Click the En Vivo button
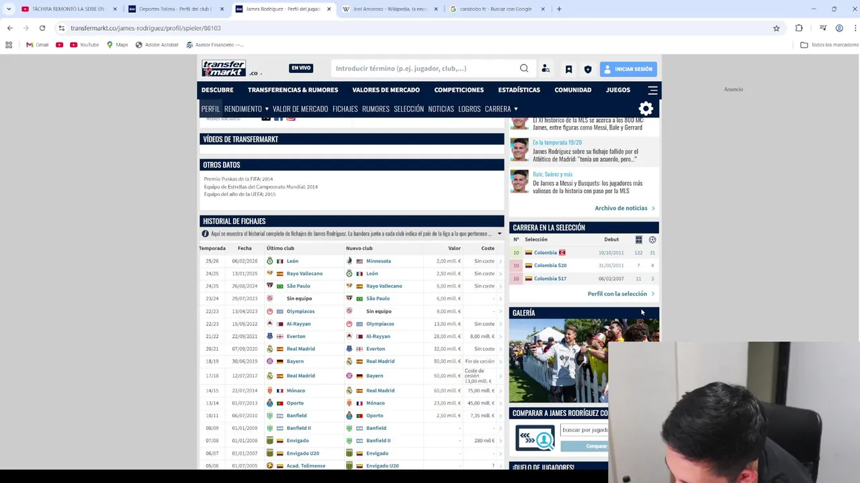Screen dimensions: 860x483 (x=301, y=68)
